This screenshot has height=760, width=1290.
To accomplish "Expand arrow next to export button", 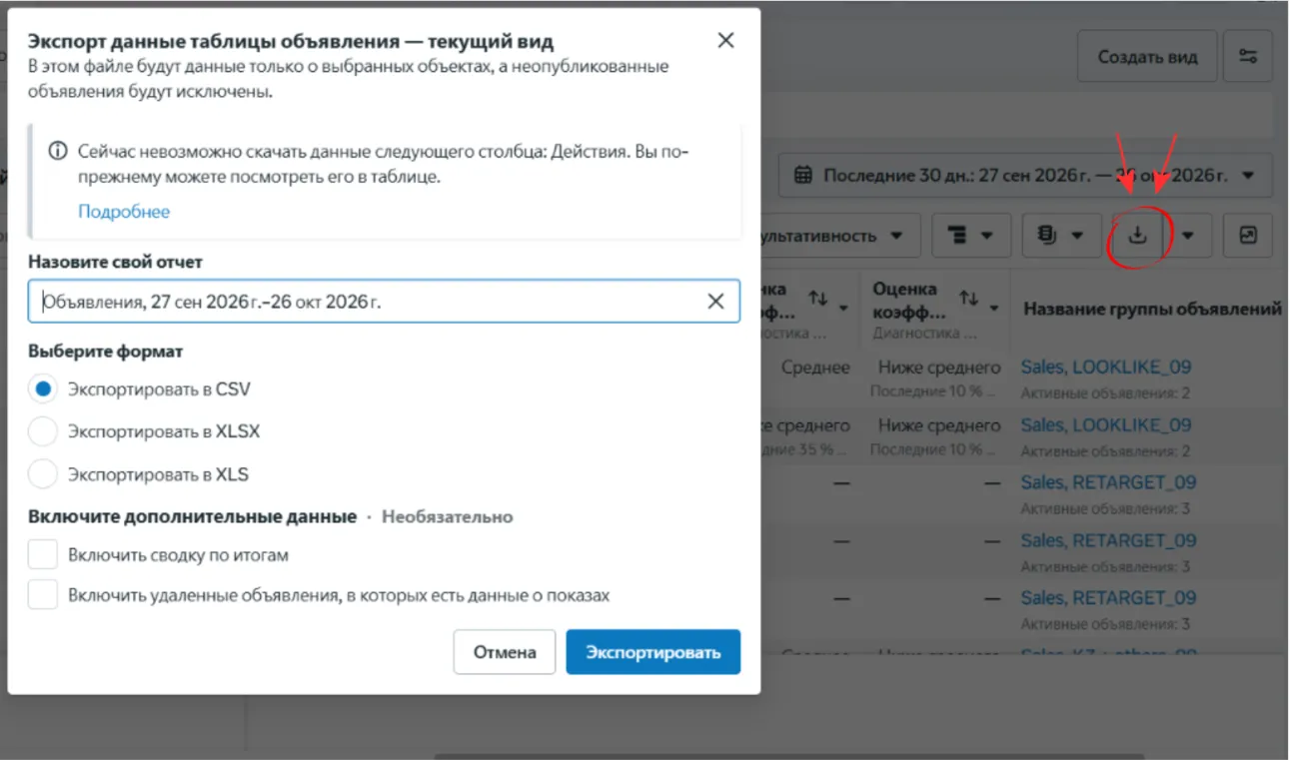I will click(1187, 236).
